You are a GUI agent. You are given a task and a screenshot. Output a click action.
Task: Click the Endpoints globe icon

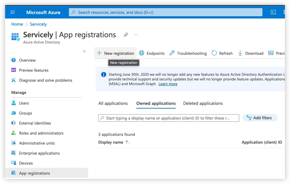coord(142,53)
